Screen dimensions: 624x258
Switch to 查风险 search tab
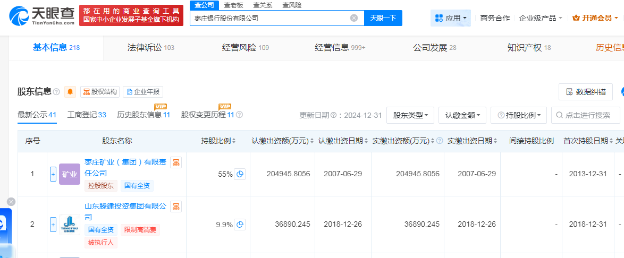pyautogui.click(x=292, y=5)
